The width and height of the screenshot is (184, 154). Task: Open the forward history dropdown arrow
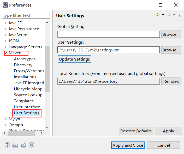[x=174, y=15]
